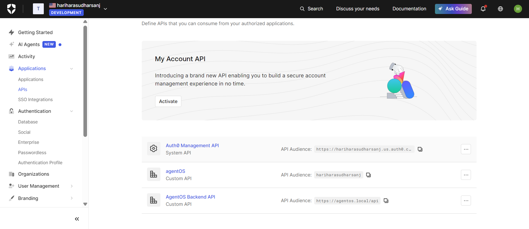529x229 pixels.
Task: Open more options for agentOS API
Action: point(466,175)
